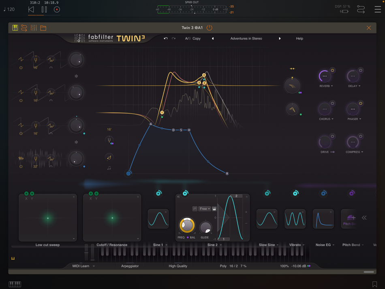Open the signal routing icon in the toolbar
Viewport: 385px width, 289px height.
[23, 28]
